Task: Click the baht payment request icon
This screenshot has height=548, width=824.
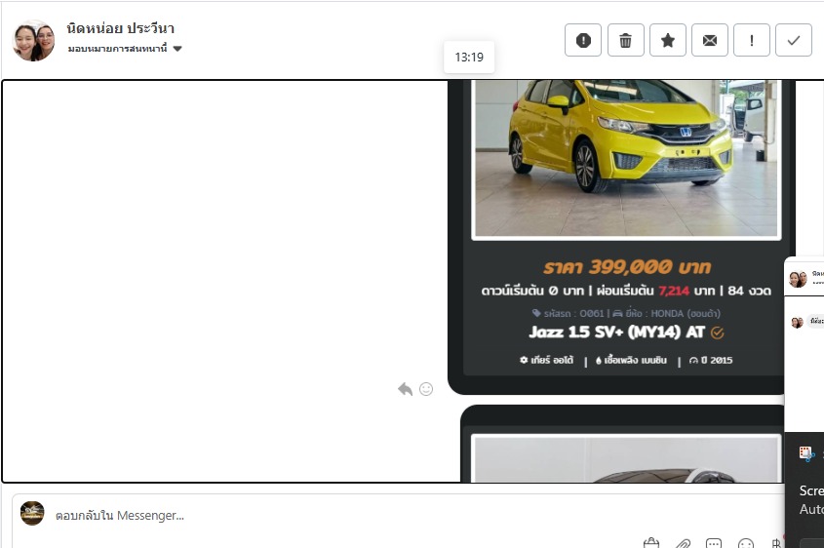Action: click(x=776, y=543)
